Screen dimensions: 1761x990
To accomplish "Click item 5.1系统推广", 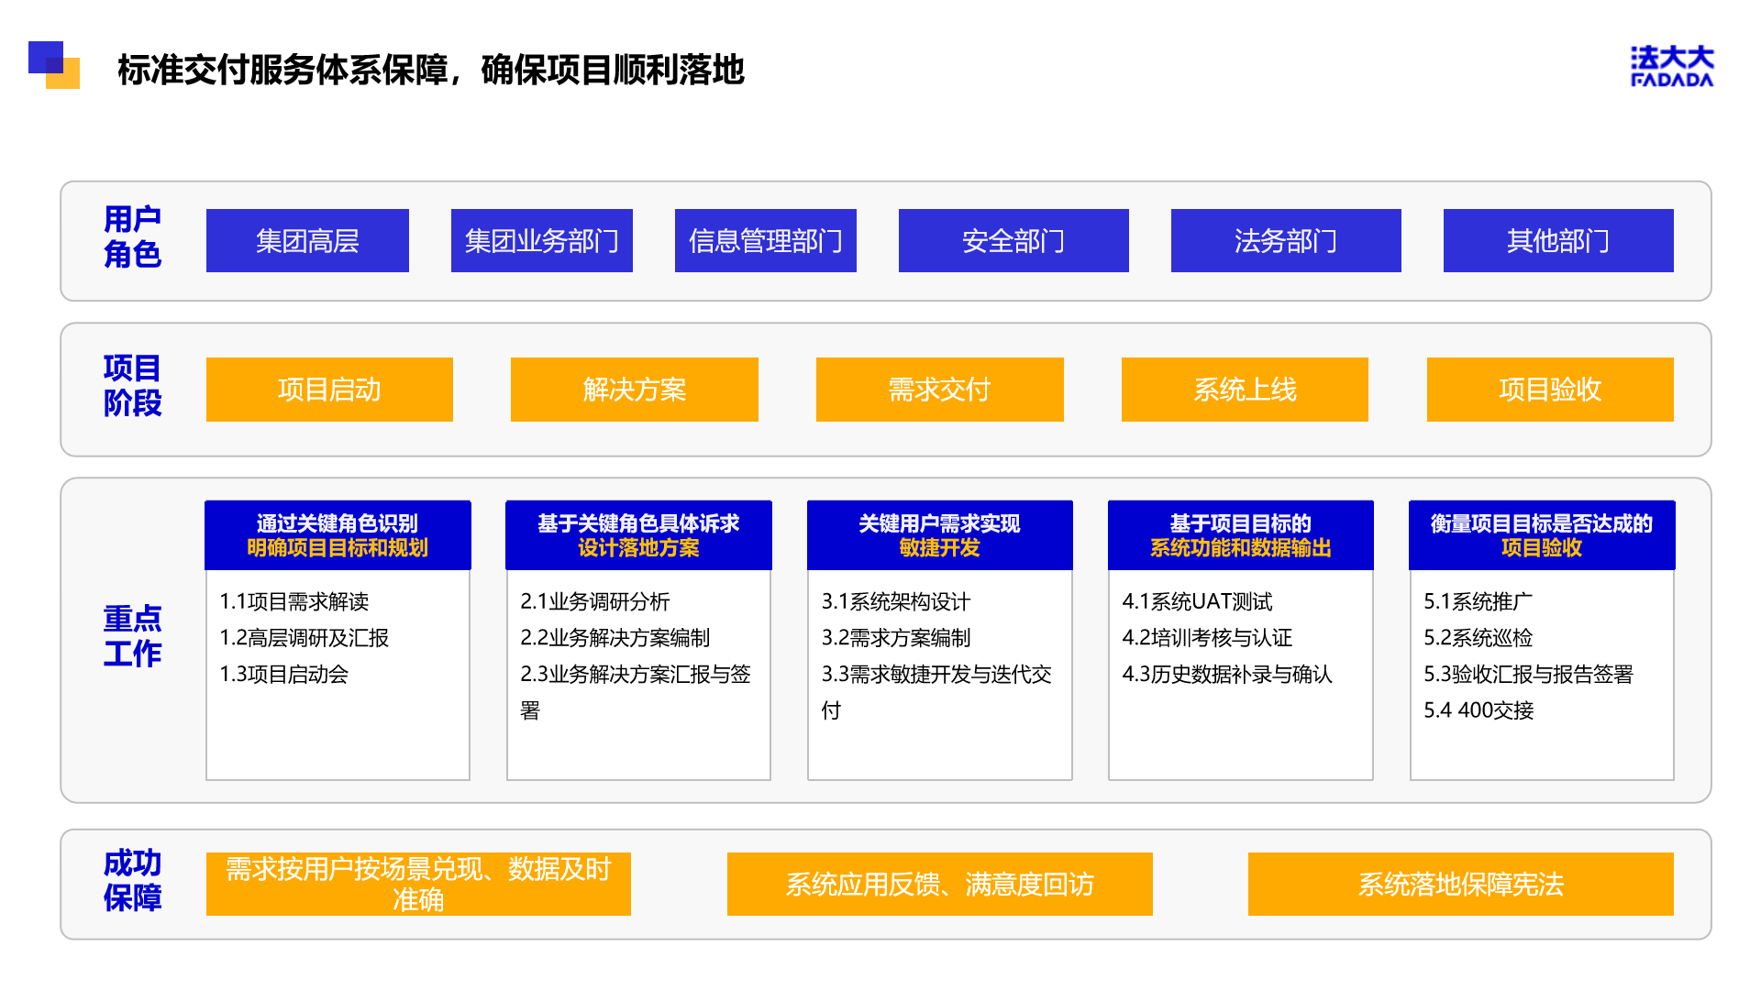I will pyautogui.click(x=1478, y=601).
